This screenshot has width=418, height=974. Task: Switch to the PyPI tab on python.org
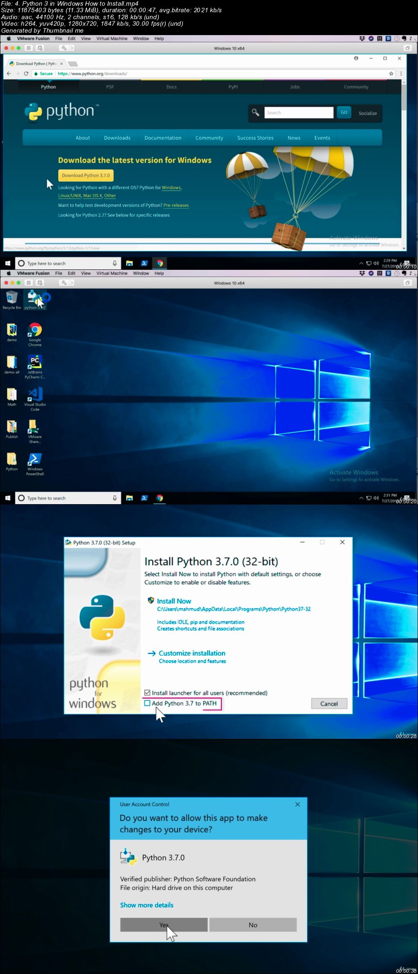233,87
